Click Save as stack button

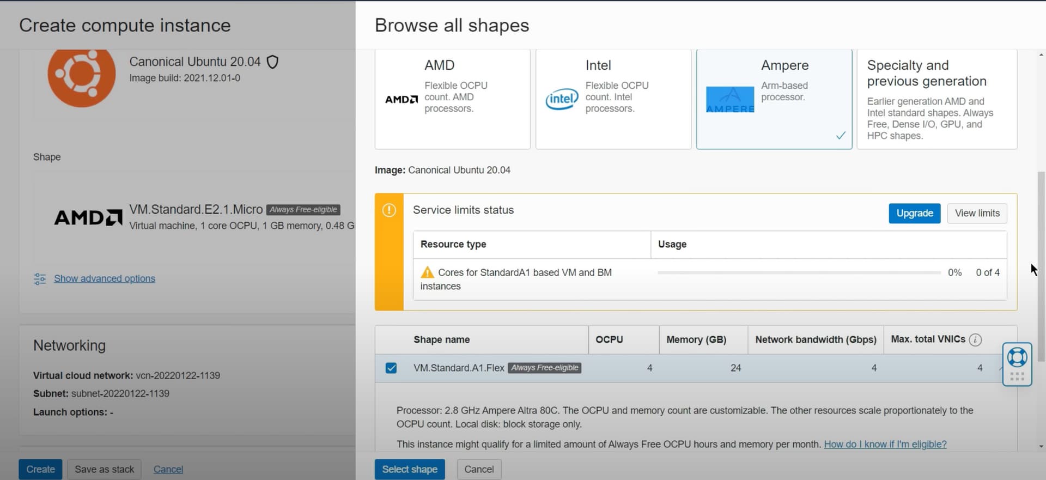tap(104, 469)
